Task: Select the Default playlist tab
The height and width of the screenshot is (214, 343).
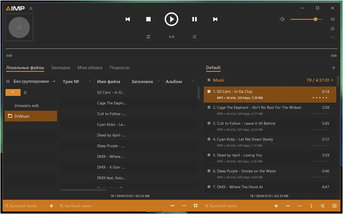Action: point(213,68)
